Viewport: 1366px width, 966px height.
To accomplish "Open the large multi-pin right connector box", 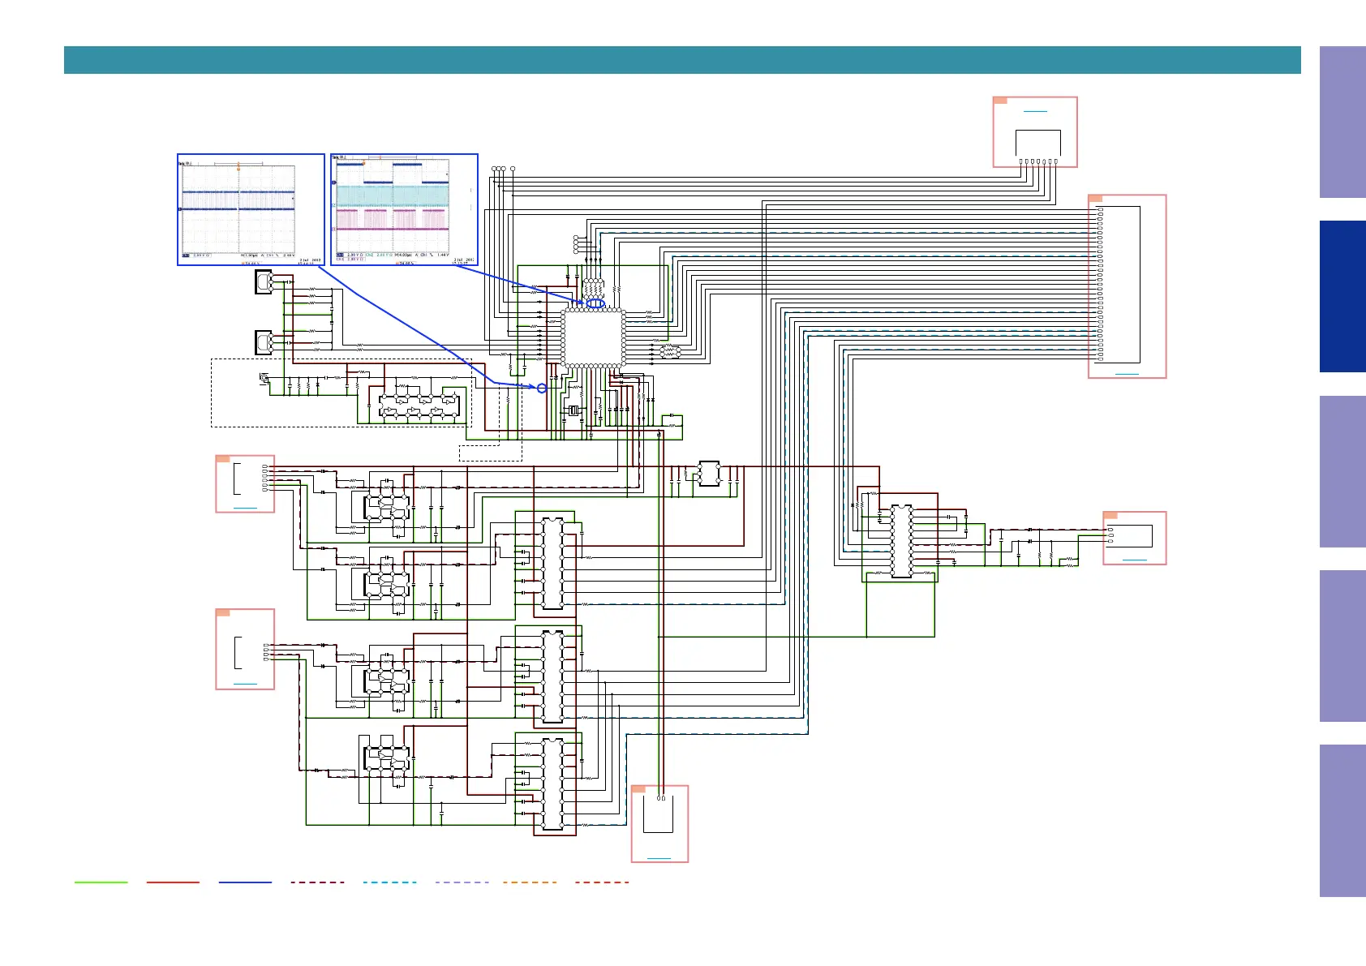I will click(x=1127, y=286).
